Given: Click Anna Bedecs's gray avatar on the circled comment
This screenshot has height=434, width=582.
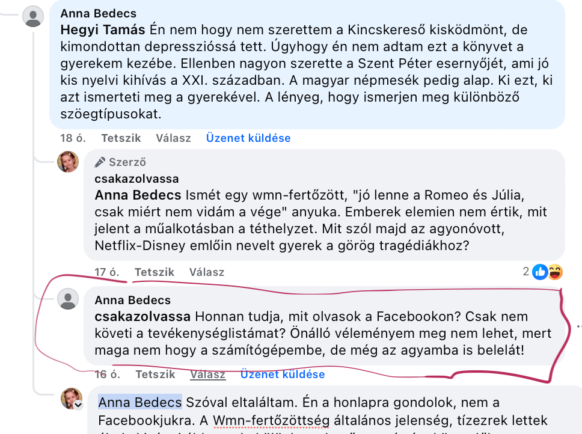Looking at the screenshot, I should click(68, 299).
